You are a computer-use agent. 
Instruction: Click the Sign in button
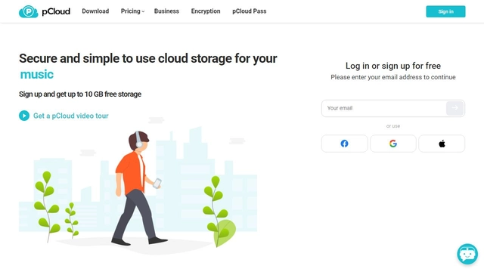click(445, 11)
